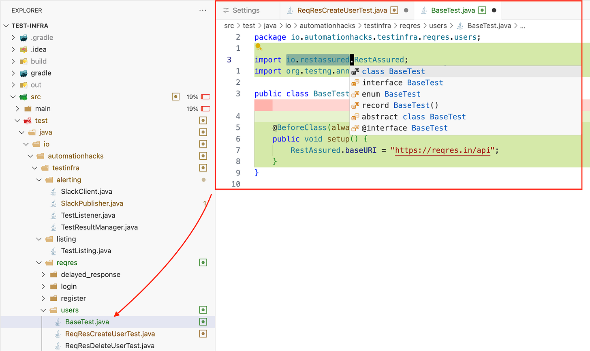Viewport: 590px width, 351px height.
Task: Open the https://reqres.in/api link
Action: [x=442, y=150]
